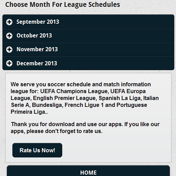Viewport: 176px width, 176px height.
Task: Click the plus icon next to October 2013
Action: (x=9, y=36)
